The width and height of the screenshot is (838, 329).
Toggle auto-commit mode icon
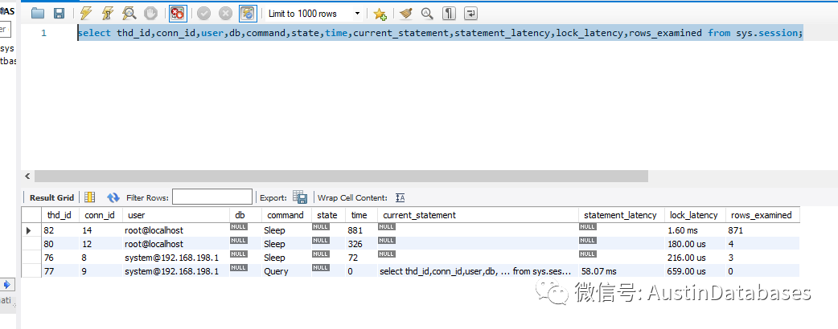click(x=248, y=14)
